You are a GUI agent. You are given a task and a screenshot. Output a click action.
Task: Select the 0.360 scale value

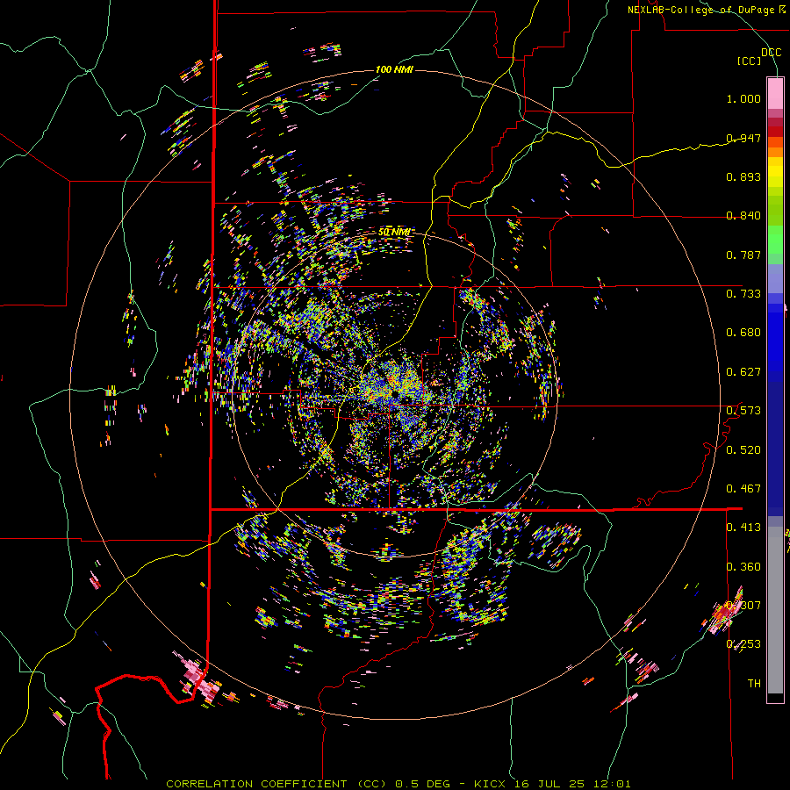coord(743,566)
